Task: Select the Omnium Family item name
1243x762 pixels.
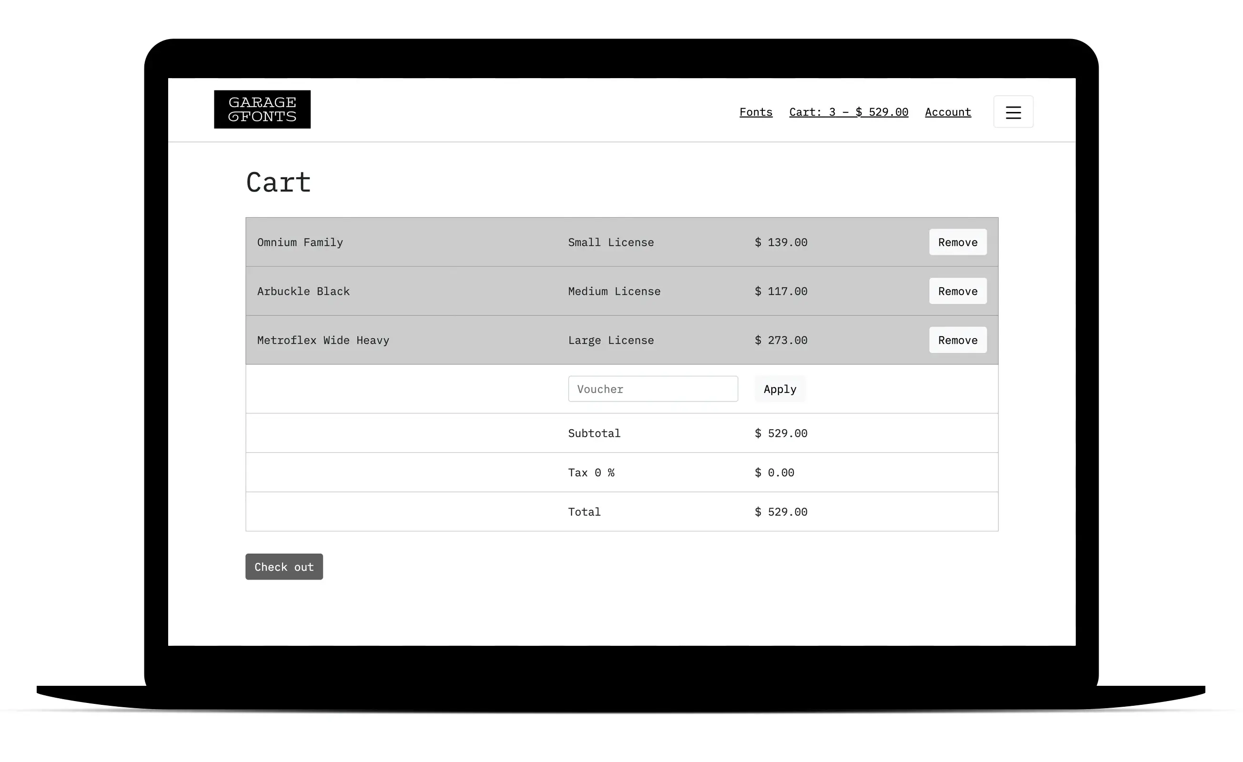Action: (x=300, y=242)
